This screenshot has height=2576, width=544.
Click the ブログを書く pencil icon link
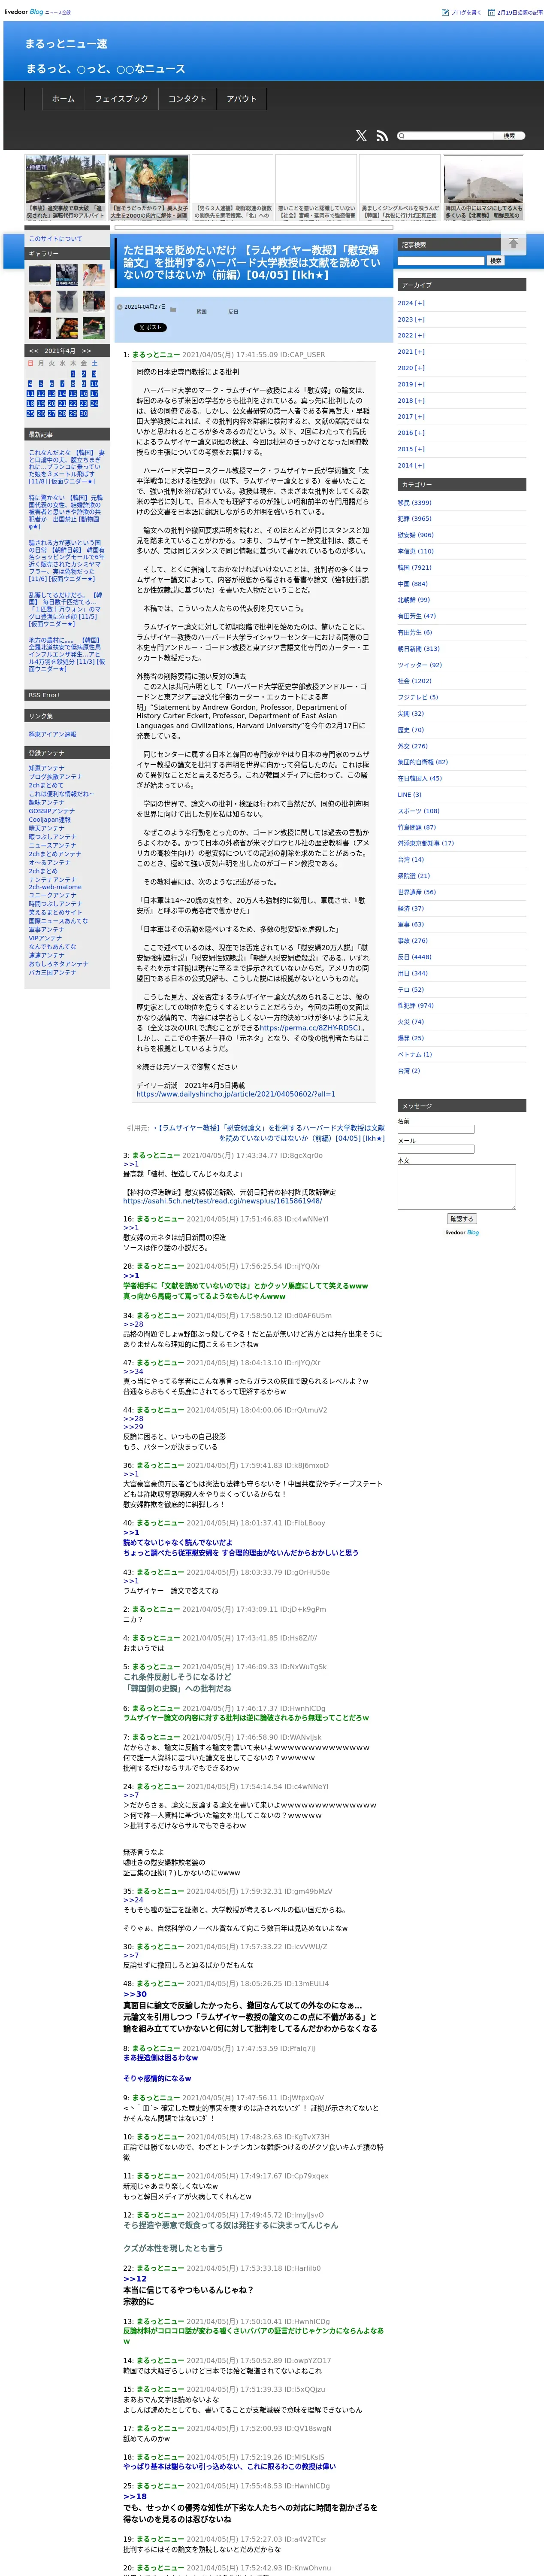coord(461,13)
